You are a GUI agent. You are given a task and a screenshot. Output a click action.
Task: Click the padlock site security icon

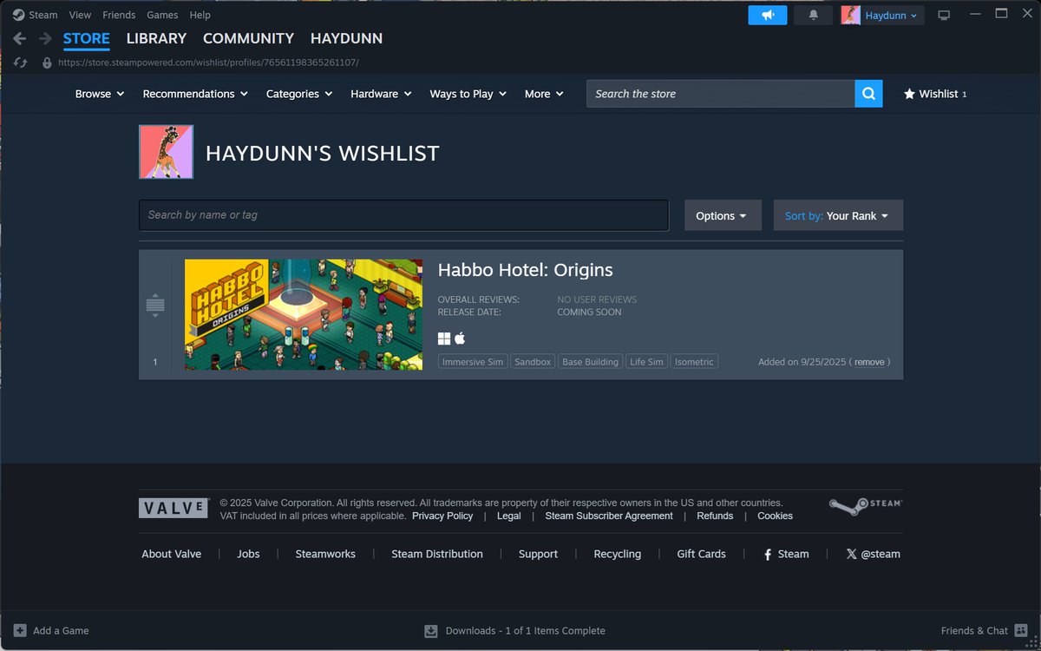coord(47,62)
